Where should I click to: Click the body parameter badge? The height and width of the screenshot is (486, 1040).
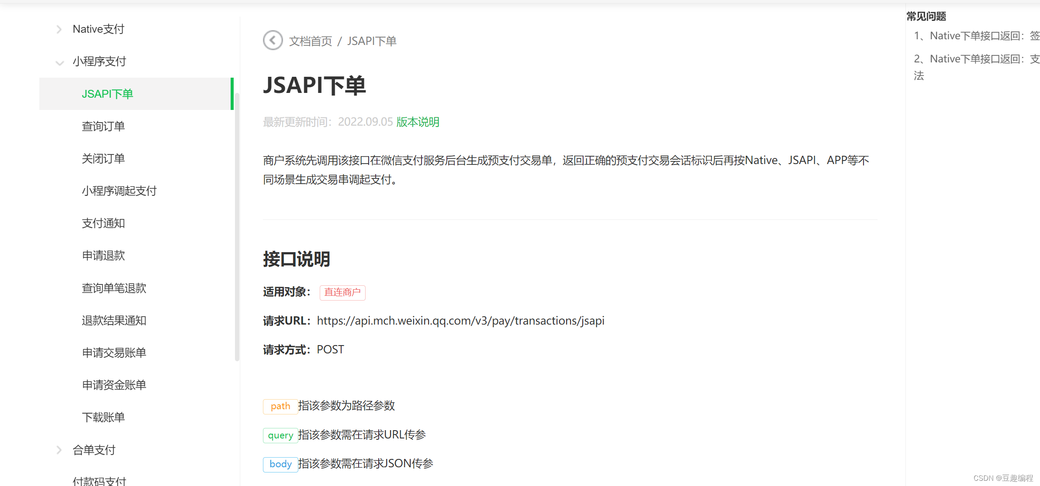[x=280, y=464]
